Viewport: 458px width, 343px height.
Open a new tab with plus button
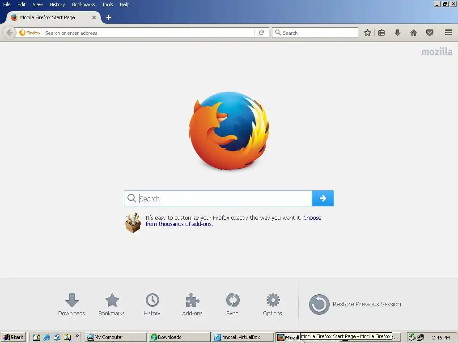point(109,17)
